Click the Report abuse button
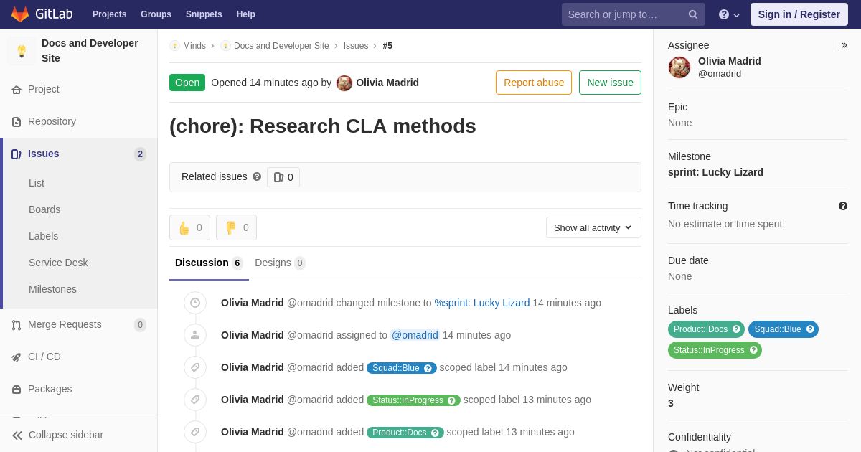 point(534,83)
